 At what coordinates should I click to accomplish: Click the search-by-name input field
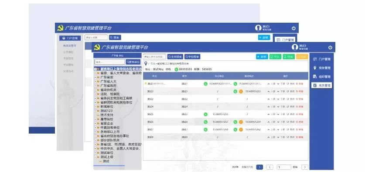pyautogui.click(x=154, y=57)
